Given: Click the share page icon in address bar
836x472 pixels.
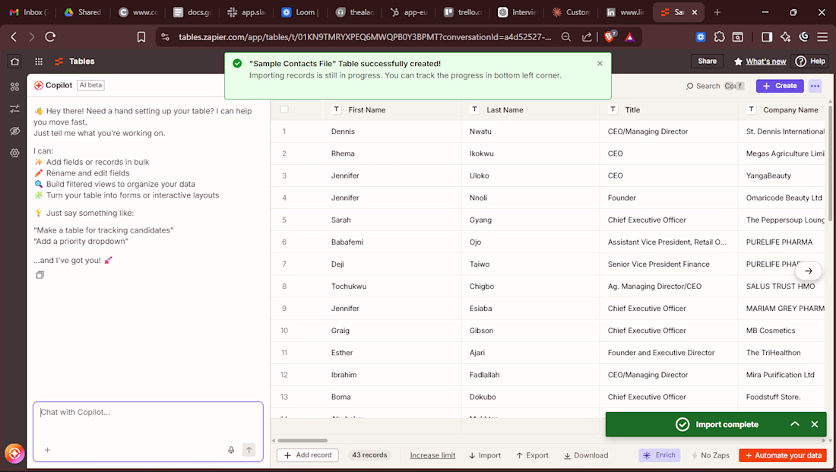Looking at the screenshot, I should click(x=587, y=36).
